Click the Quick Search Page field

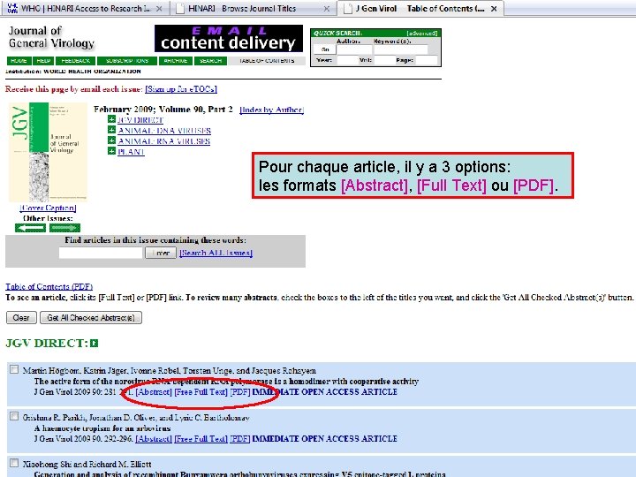(427, 60)
